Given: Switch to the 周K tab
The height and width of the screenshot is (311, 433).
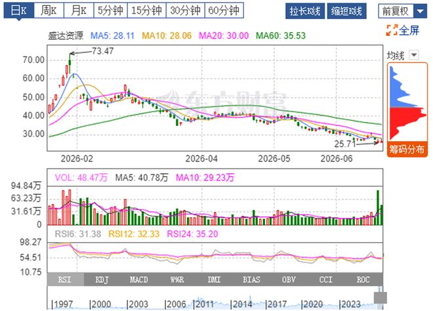Looking at the screenshot, I should tap(49, 10).
